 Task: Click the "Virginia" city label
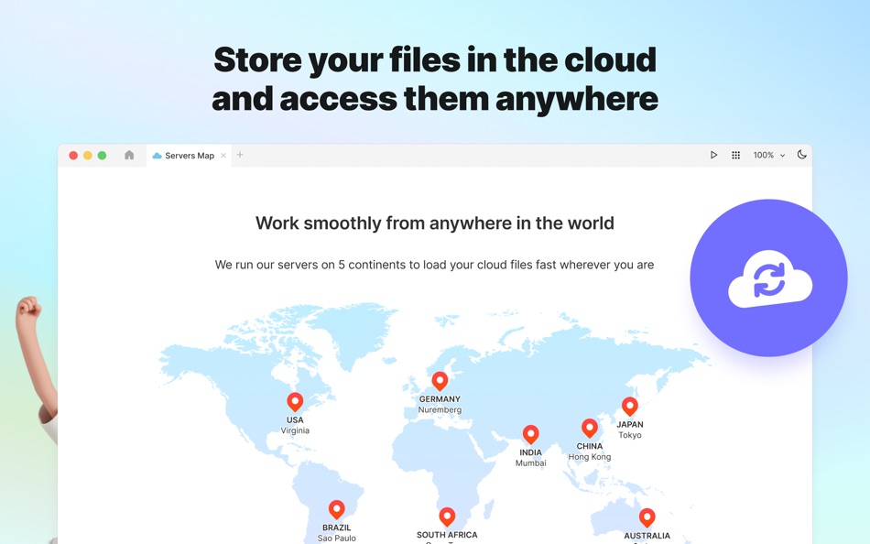[295, 430]
